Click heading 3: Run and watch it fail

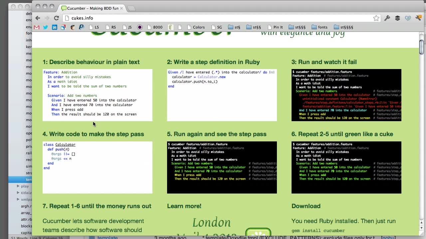tap(324, 62)
